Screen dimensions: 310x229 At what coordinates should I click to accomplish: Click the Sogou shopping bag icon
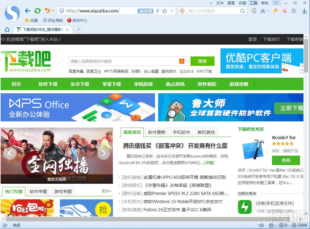point(284,11)
